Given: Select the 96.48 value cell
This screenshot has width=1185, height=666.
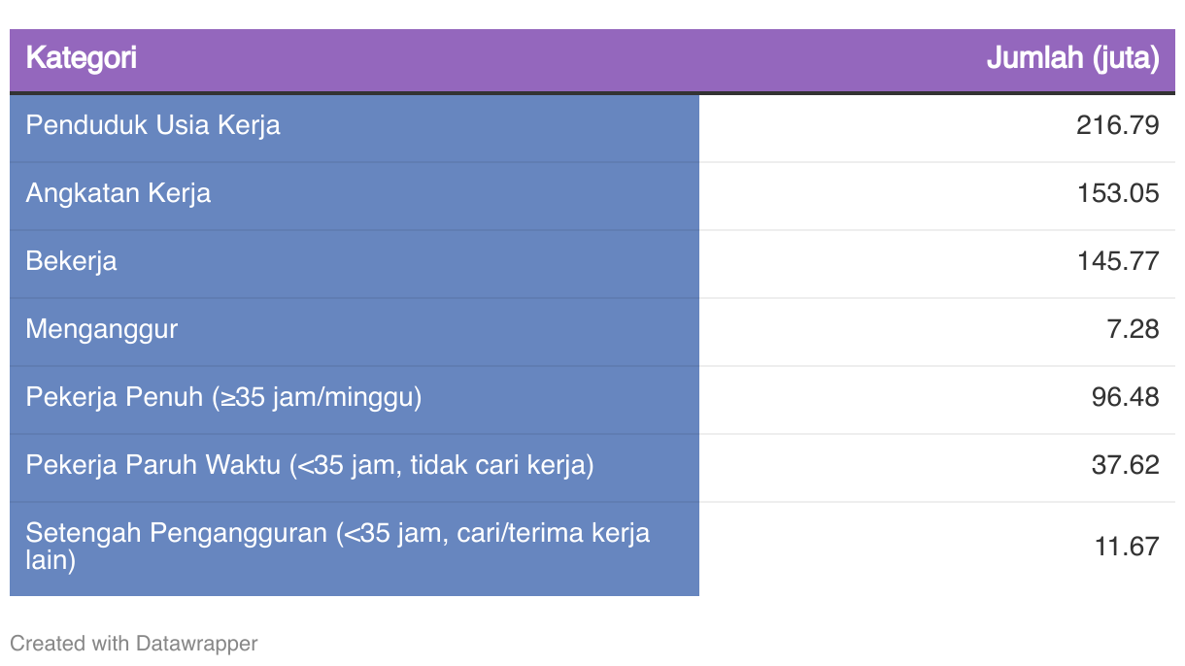Looking at the screenshot, I should coord(1125,397).
